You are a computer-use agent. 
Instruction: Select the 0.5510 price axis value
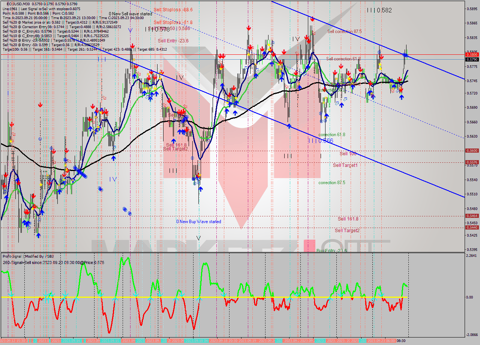[472, 194]
